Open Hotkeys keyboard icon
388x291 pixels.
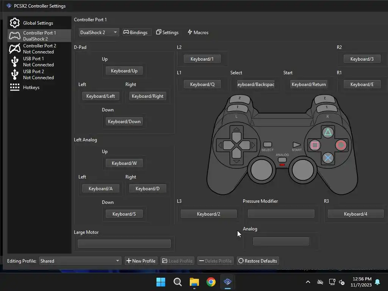click(15, 87)
